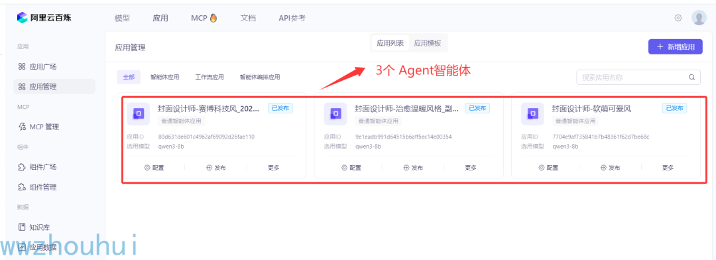The width and height of the screenshot is (716, 260).
Task: Click the fire icon next to MCP
Action: (x=213, y=19)
